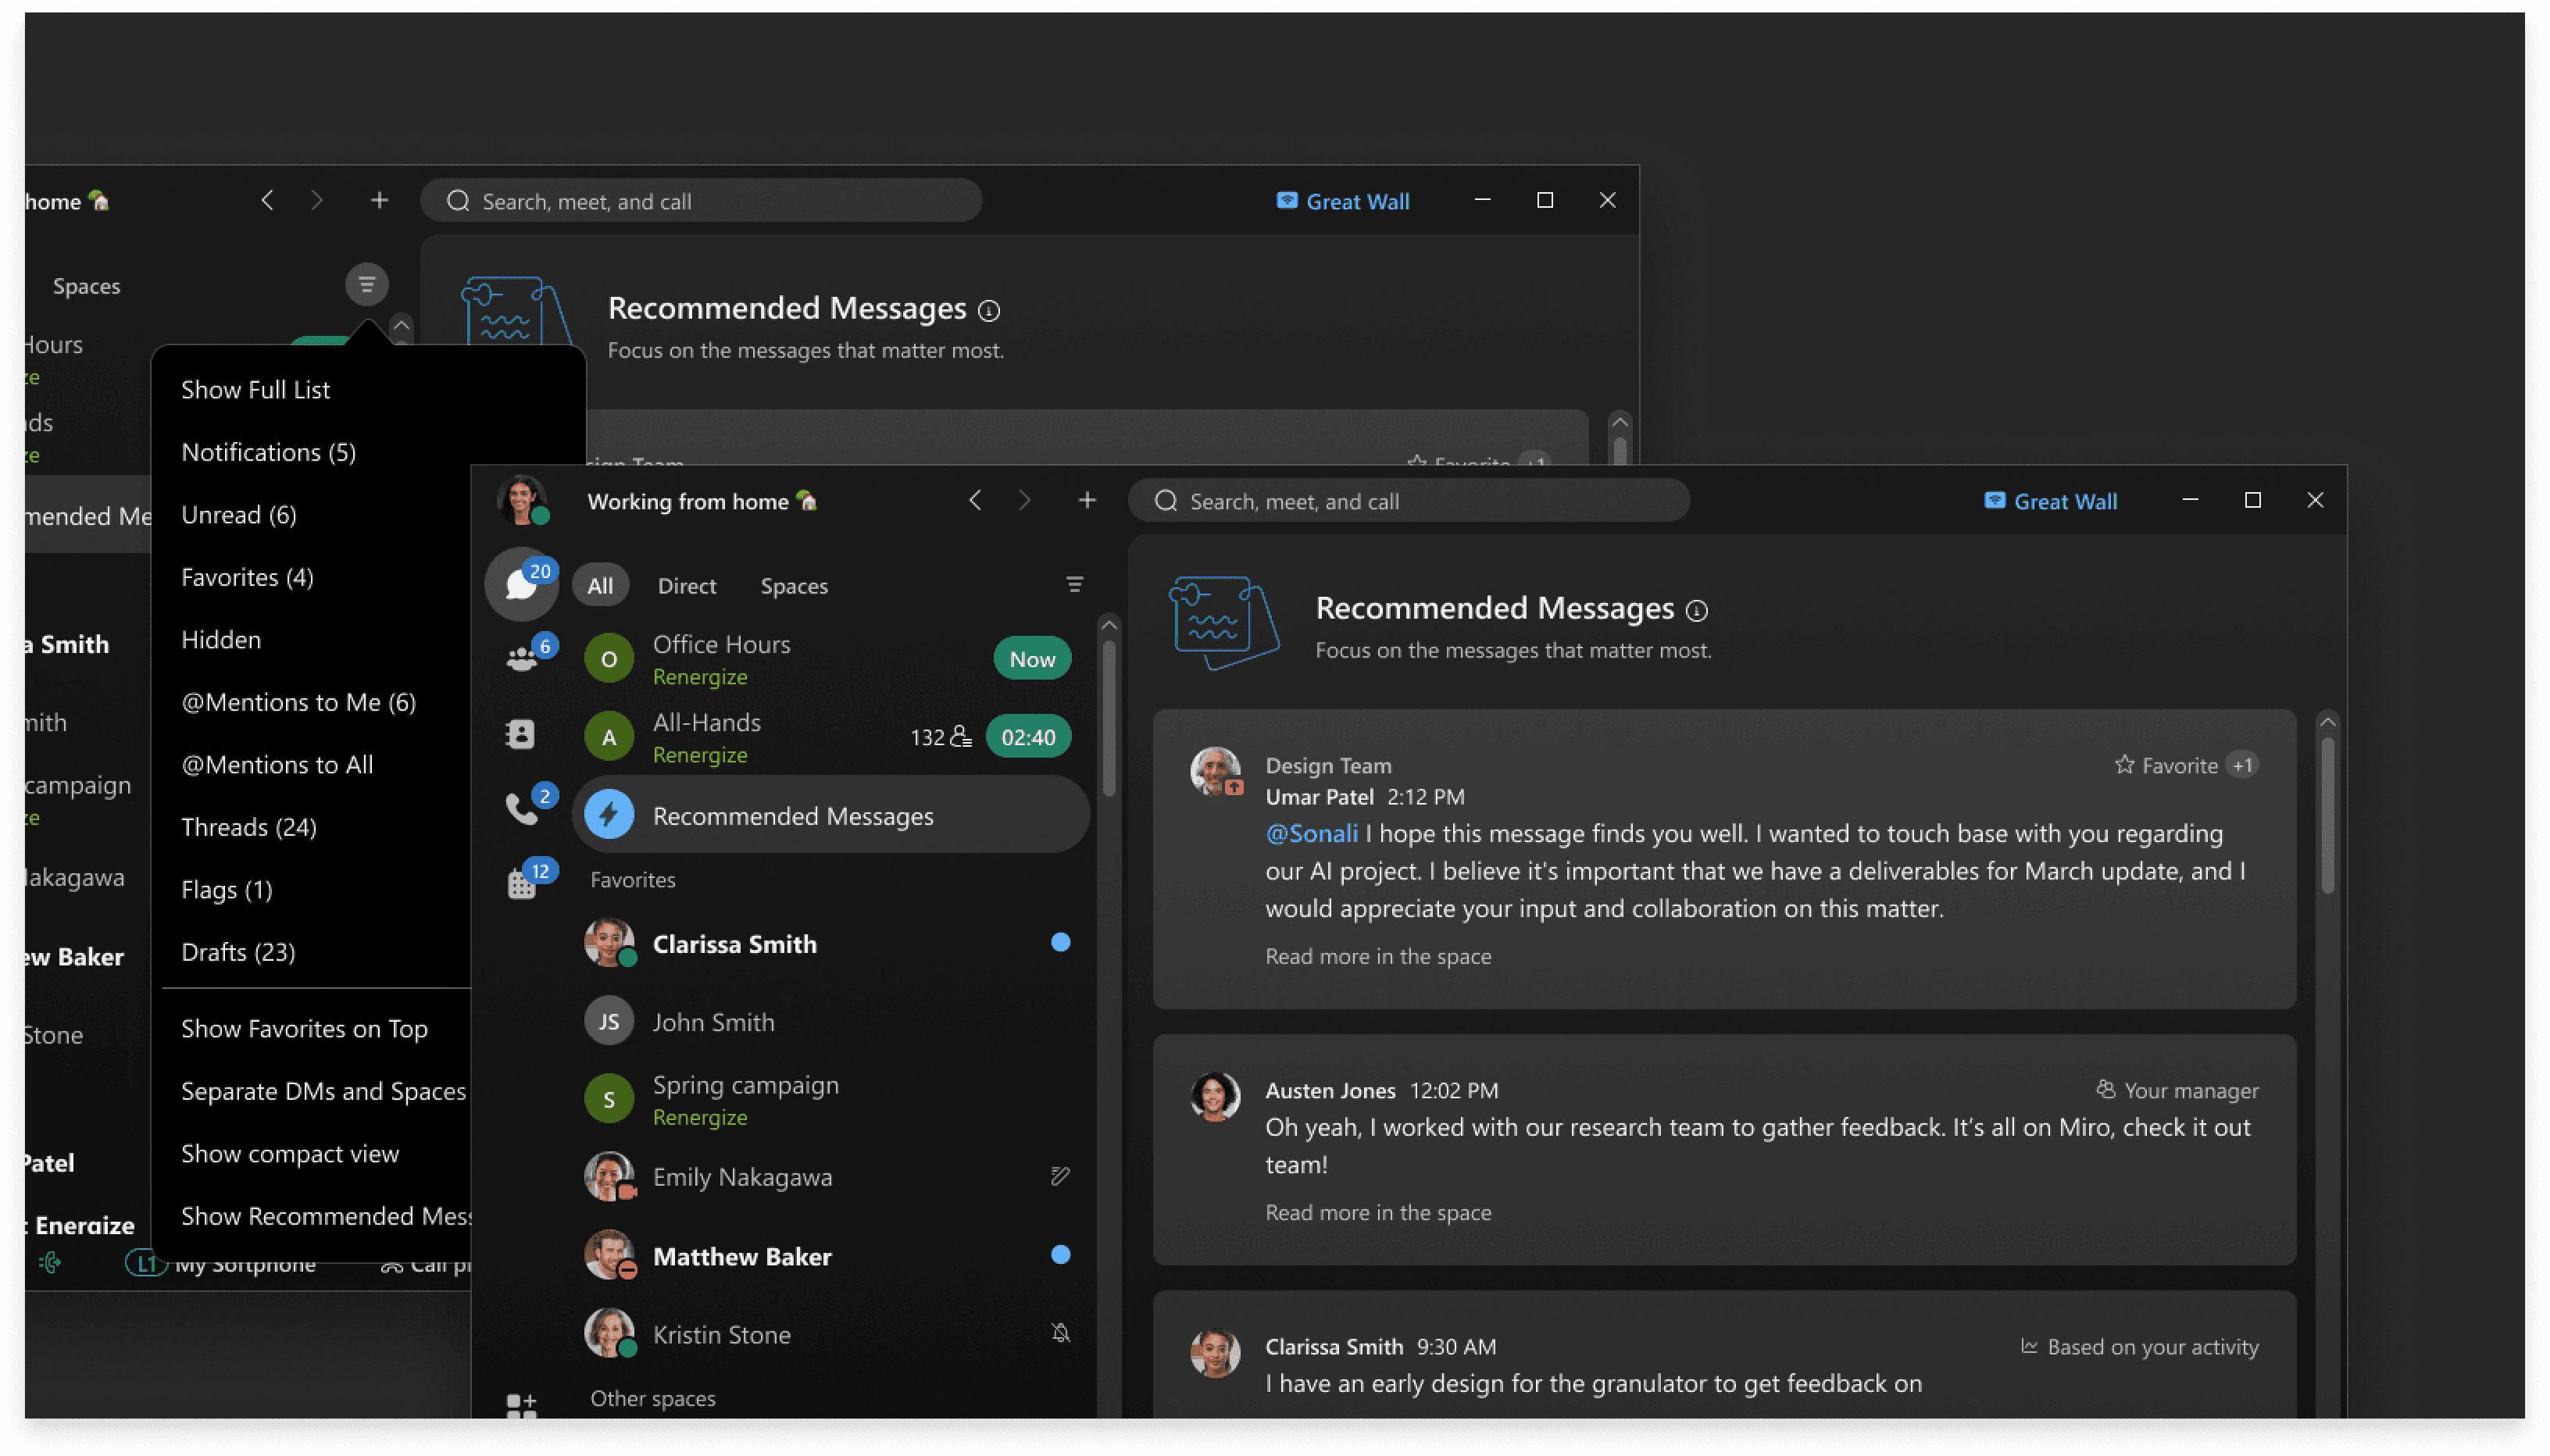The height and width of the screenshot is (1456, 2550).
Task: Open the Calling icon with 2 badge
Action: click(521, 809)
